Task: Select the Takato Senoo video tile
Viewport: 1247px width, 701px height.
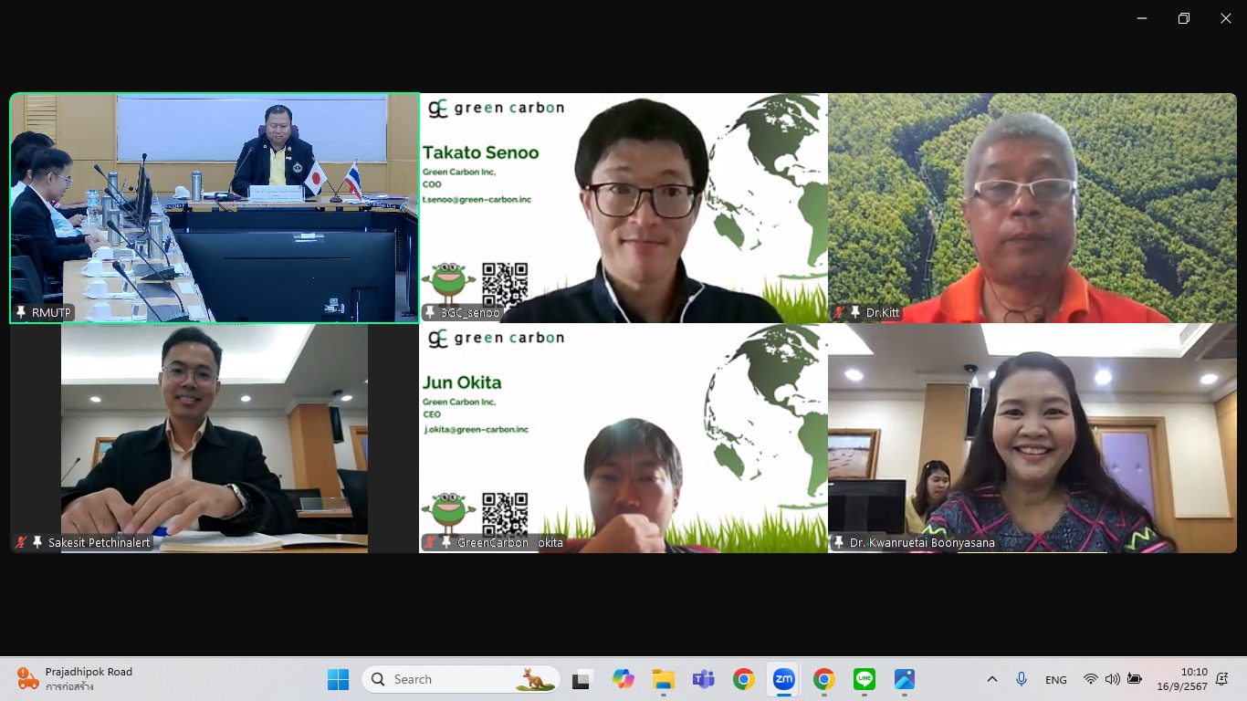Action: (x=623, y=208)
